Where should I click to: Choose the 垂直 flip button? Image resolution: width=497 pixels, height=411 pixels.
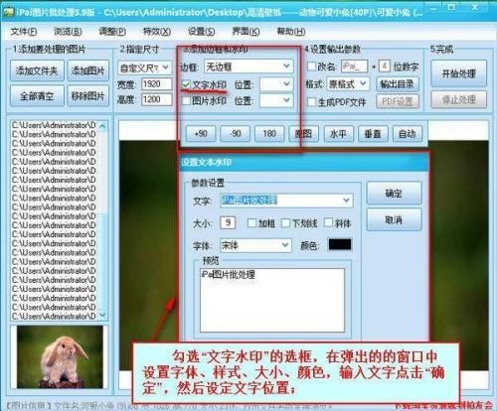pyautogui.click(x=373, y=134)
